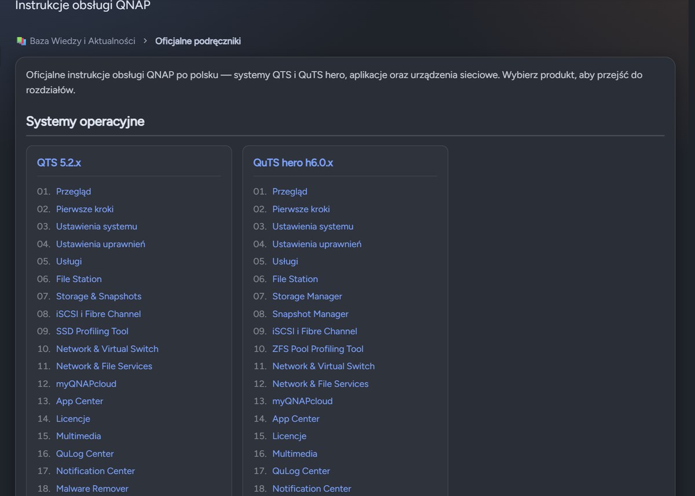Open QuTS hero chapter ZFS Pool Profiling Tool
The height and width of the screenshot is (496, 695).
318,348
